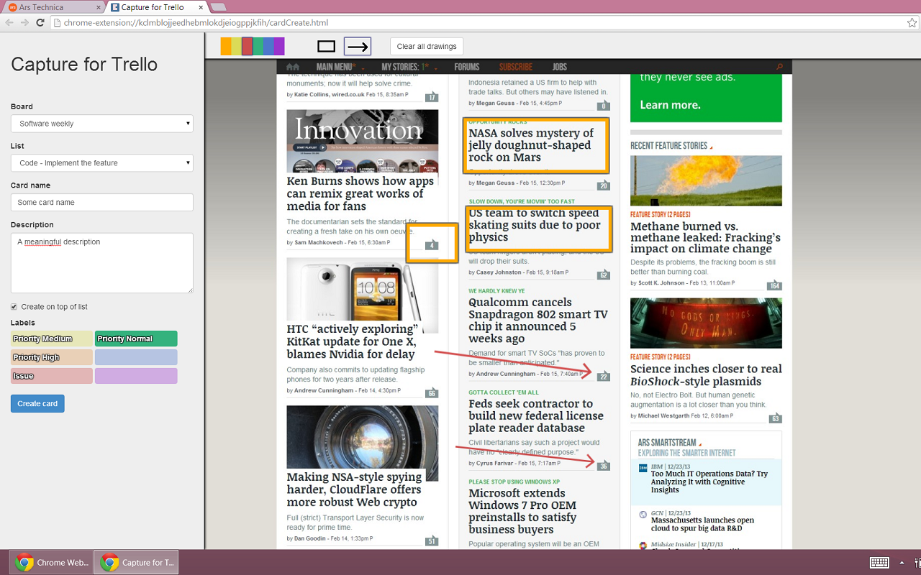Open the Science inches closer to plasmids headline
Viewport: 921px width, 575px height.
point(706,375)
